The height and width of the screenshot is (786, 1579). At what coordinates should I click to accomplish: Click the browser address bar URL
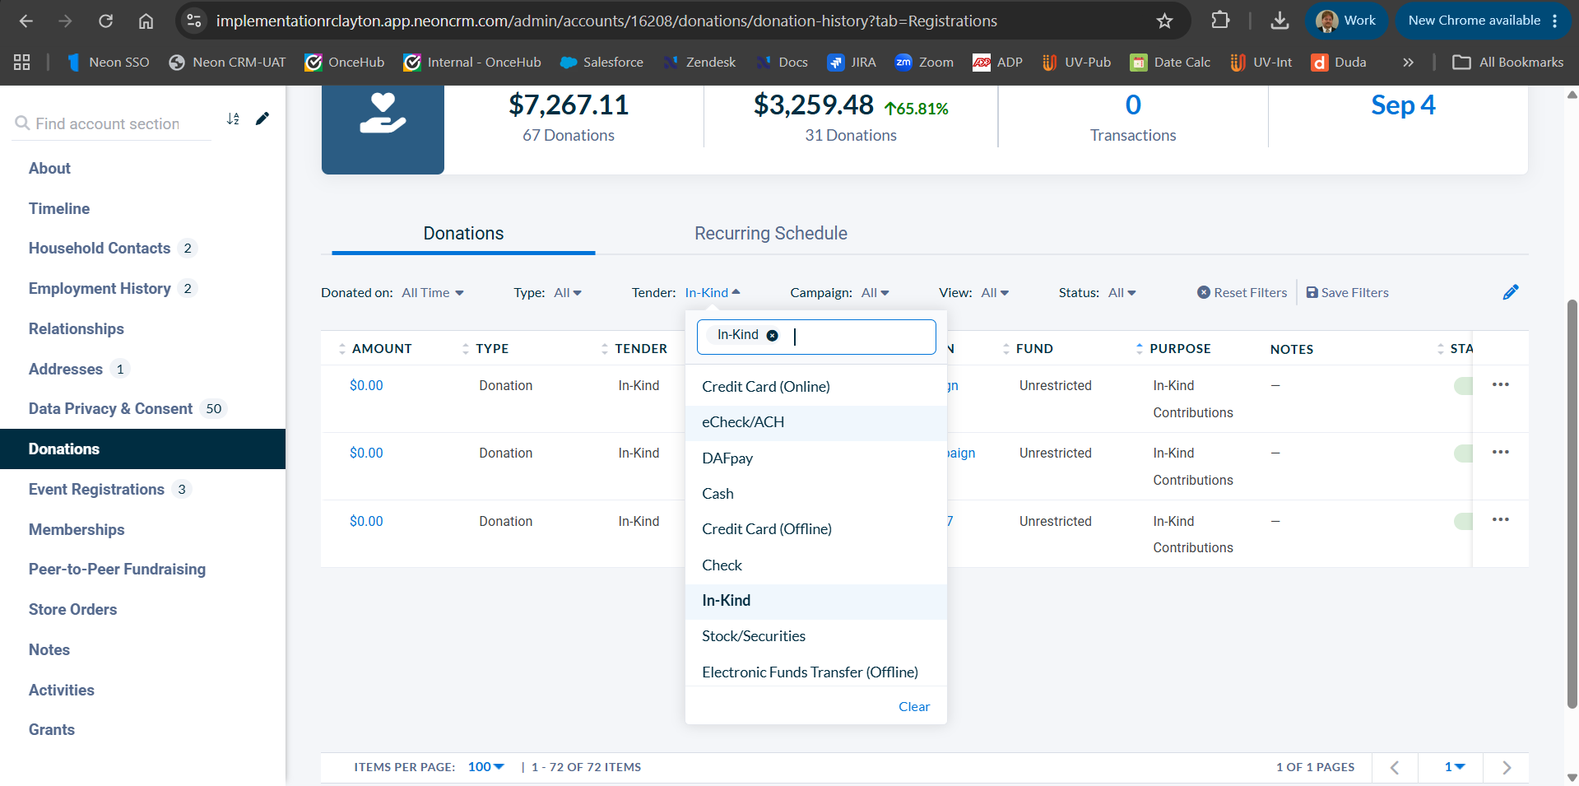tap(606, 21)
